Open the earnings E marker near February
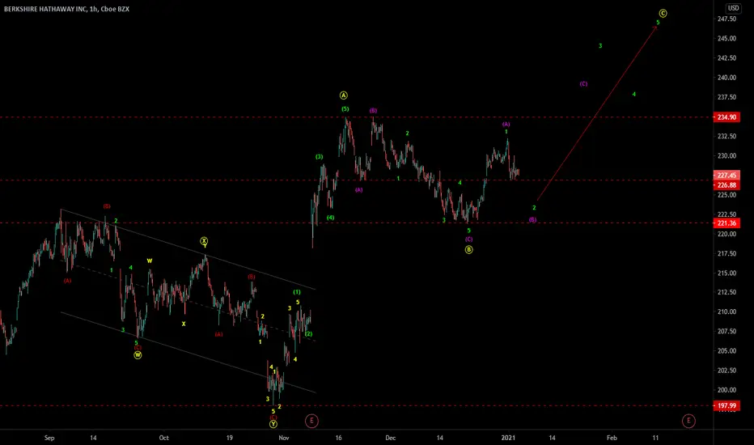Viewport: 754px width, 445px height. 688,421
